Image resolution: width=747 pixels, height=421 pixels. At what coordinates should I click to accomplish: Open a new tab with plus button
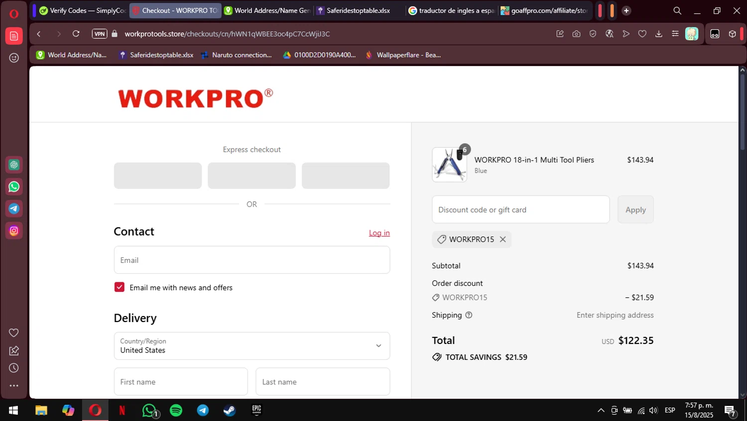[626, 10]
